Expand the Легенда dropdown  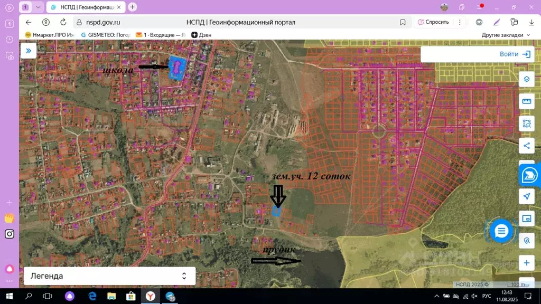(184, 276)
